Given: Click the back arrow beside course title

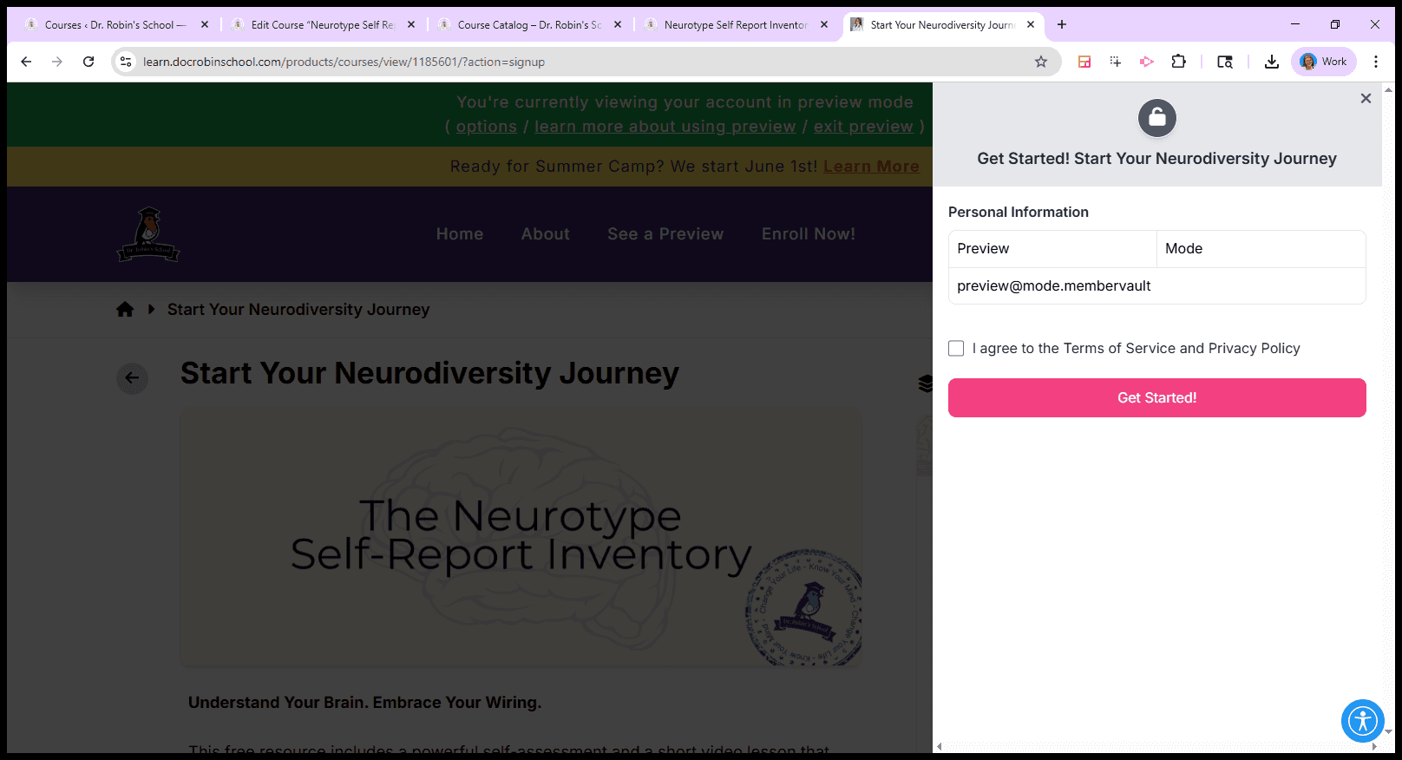Looking at the screenshot, I should [132, 378].
